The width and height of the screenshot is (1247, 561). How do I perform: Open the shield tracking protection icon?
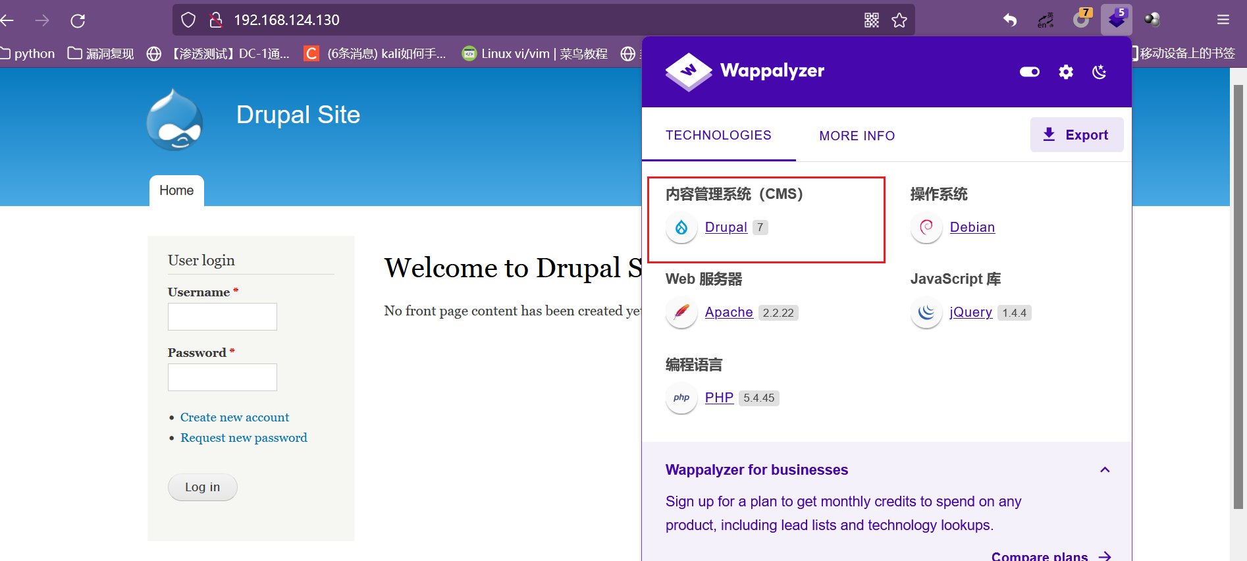tap(188, 20)
